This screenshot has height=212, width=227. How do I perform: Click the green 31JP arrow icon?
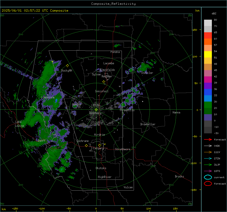(208, 165)
